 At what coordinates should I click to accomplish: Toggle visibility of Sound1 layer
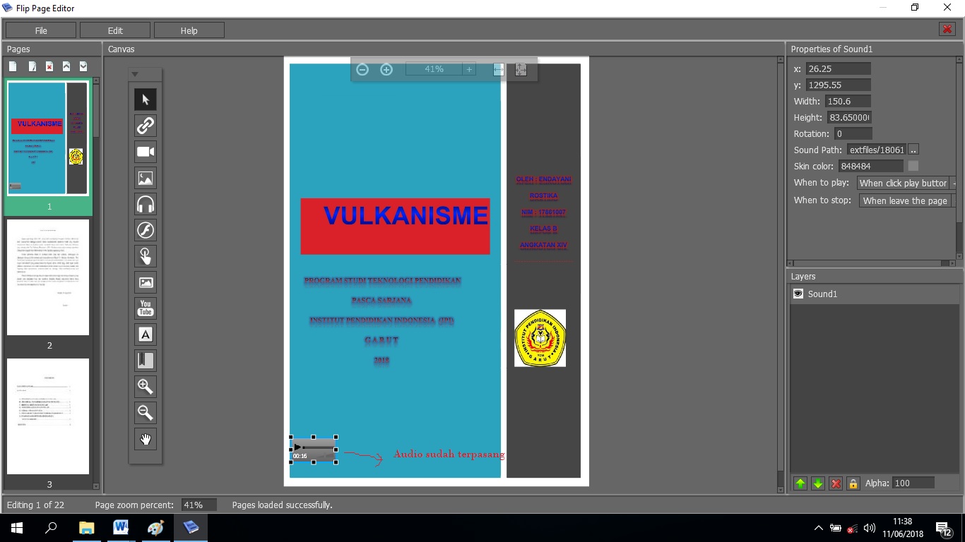tap(798, 294)
